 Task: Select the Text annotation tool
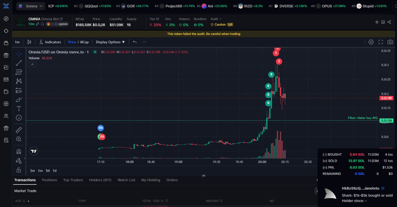coord(19,108)
